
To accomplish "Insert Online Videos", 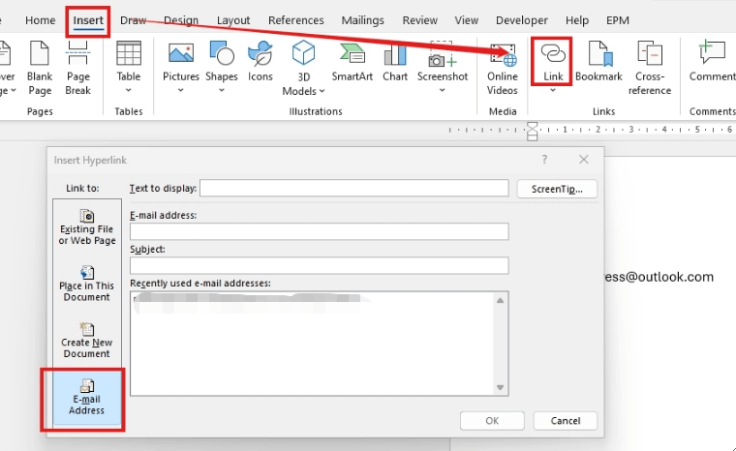I will (503, 68).
